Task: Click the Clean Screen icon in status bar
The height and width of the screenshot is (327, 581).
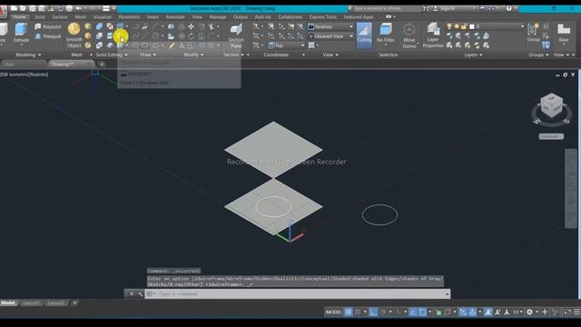Action: click(x=567, y=312)
